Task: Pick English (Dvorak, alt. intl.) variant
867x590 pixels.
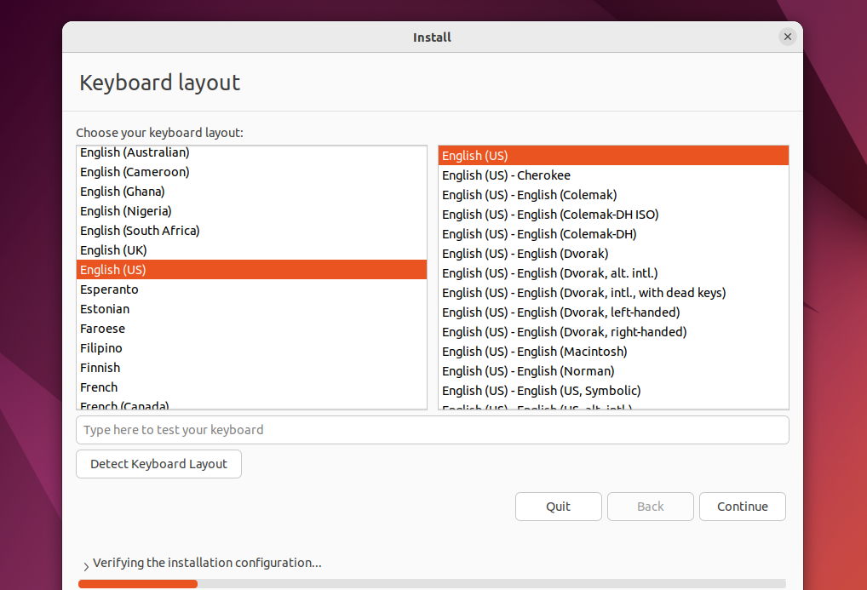Action: click(x=613, y=273)
